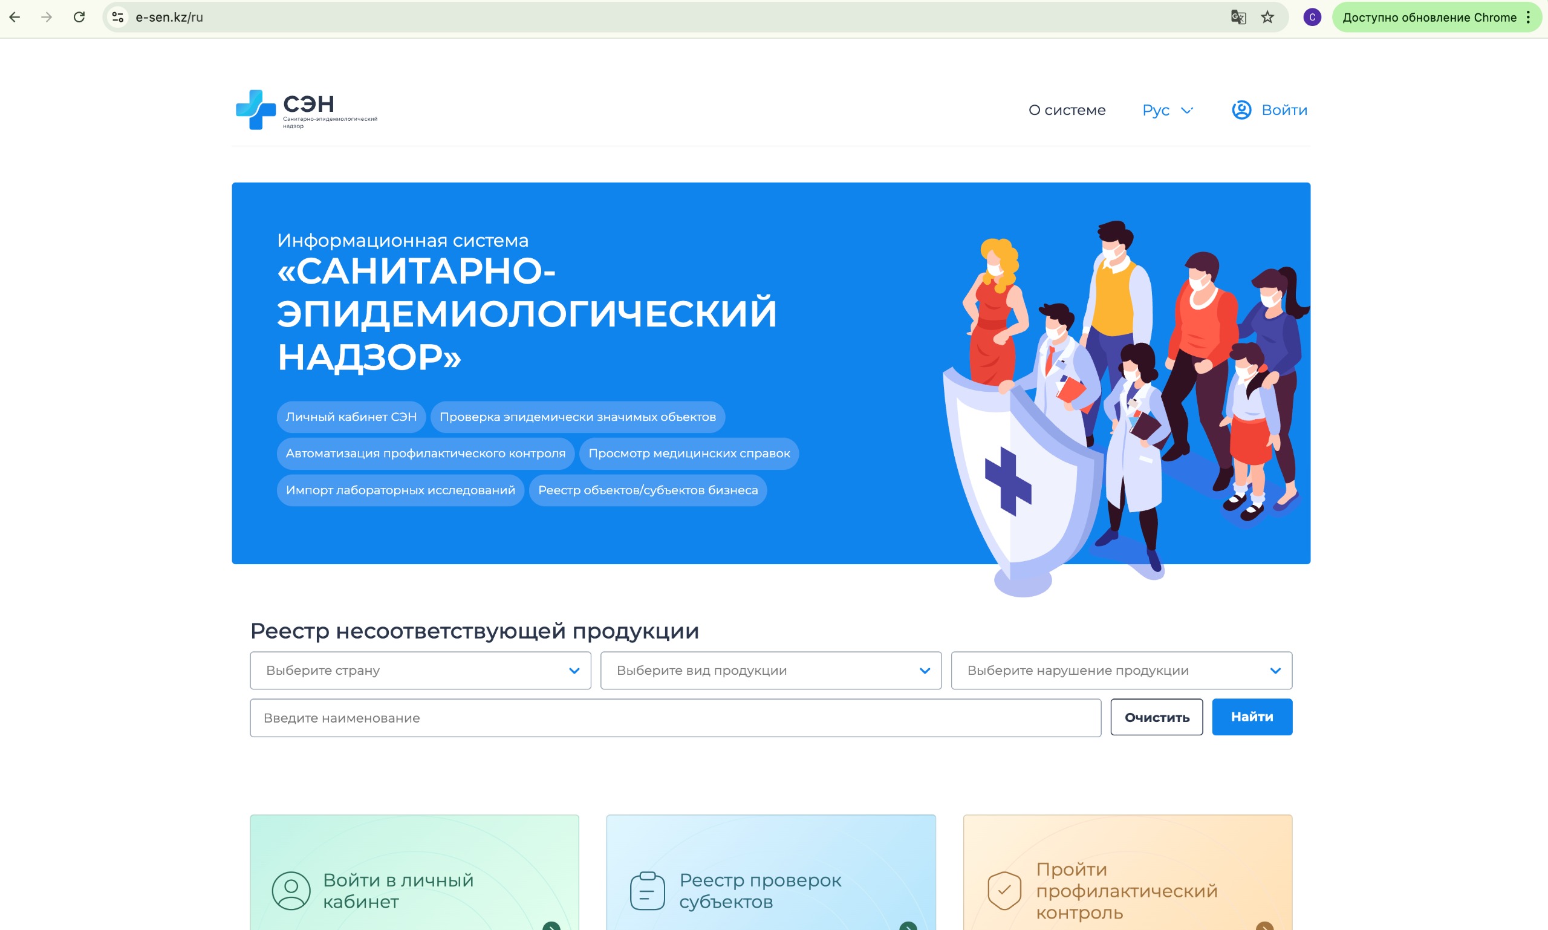The width and height of the screenshot is (1548, 930).
Task: Go back to previous page
Action: click(x=15, y=17)
